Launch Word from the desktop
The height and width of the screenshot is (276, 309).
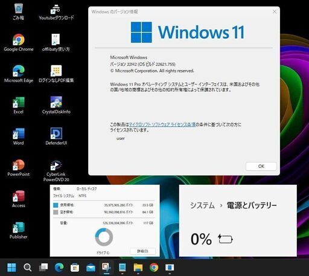[19, 136]
